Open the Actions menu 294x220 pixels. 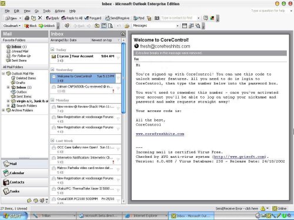click(60, 11)
